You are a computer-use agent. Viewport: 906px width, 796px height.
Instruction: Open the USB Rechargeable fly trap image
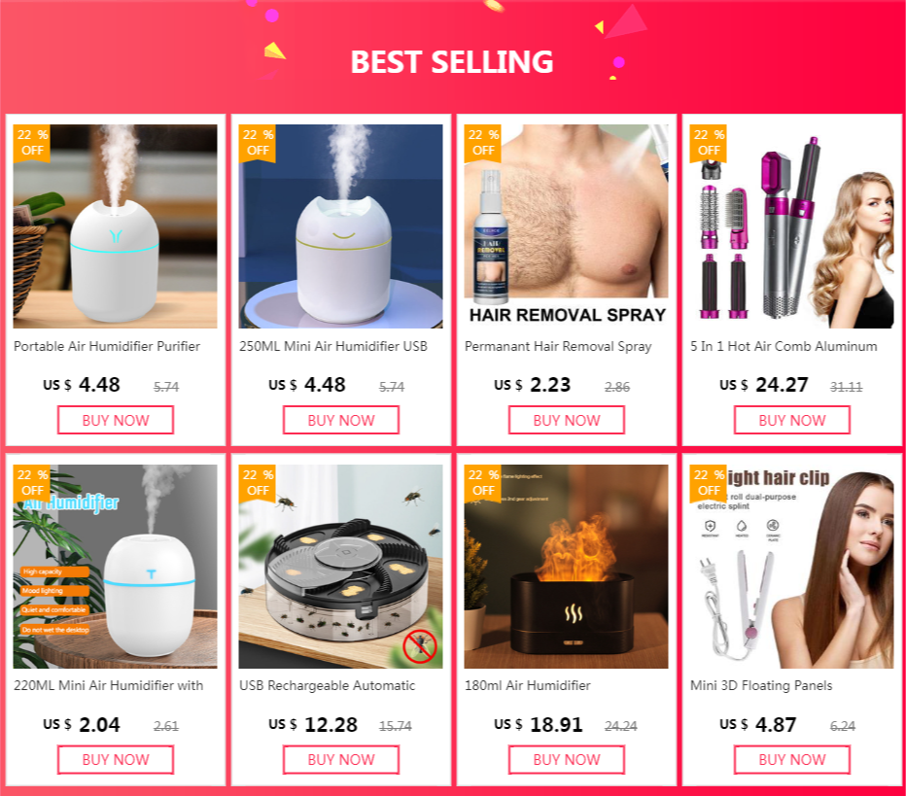[x=341, y=567]
